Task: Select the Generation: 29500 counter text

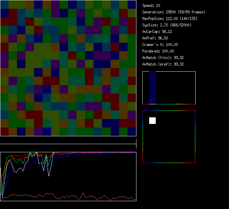Action: point(174,12)
